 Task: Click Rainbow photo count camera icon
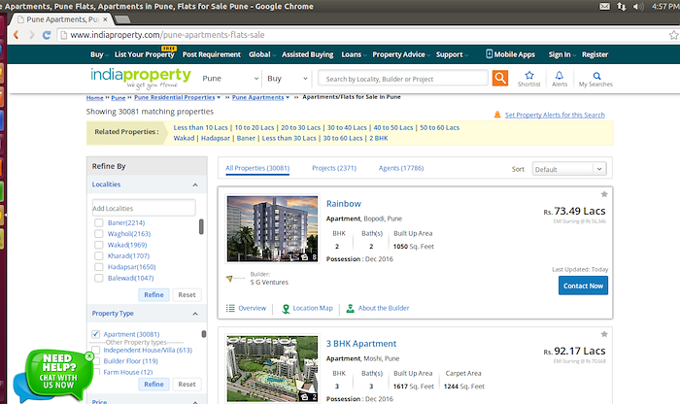pos(305,257)
